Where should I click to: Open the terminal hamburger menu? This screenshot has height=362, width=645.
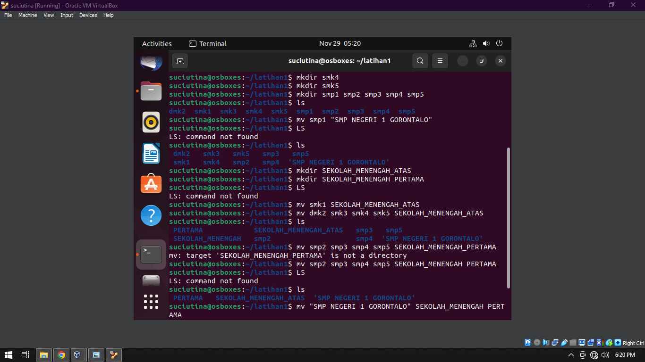[x=440, y=61]
